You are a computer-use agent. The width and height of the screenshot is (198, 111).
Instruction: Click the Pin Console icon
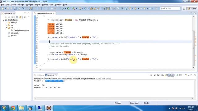pos(177,75)
